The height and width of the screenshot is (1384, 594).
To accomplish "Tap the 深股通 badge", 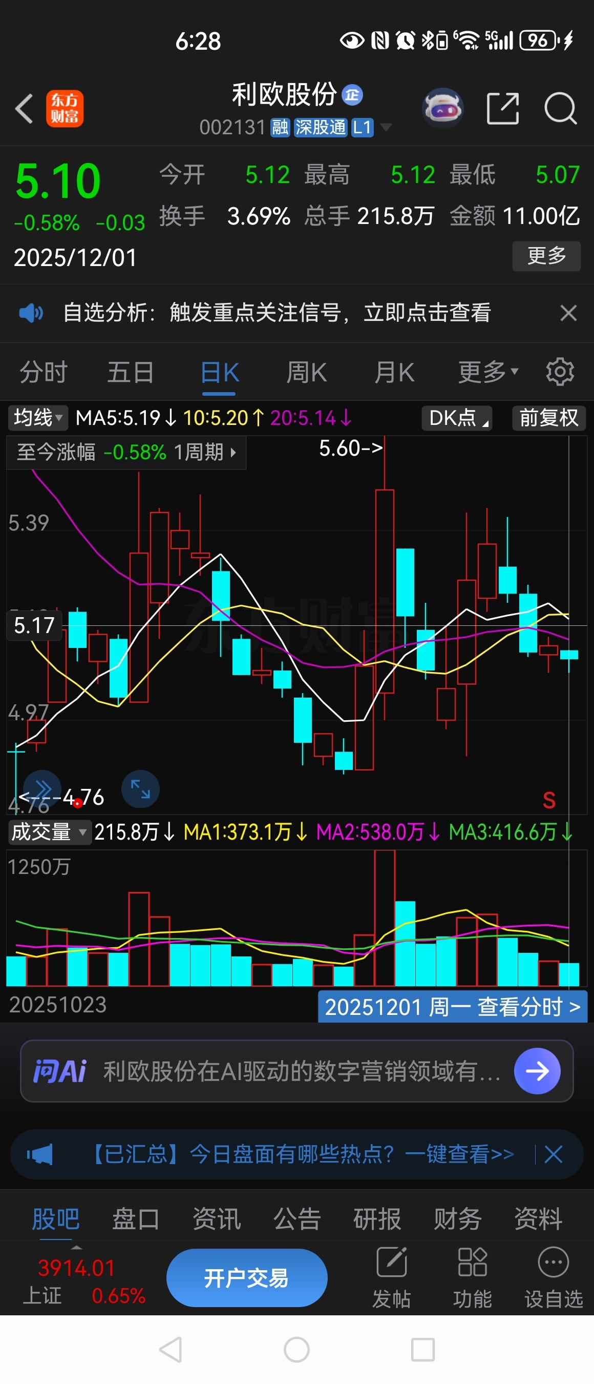I will [x=321, y=128].
